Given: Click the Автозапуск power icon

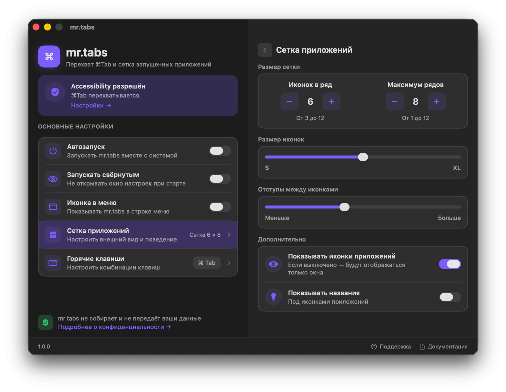Looking at the screenshot, I should 53,151.
